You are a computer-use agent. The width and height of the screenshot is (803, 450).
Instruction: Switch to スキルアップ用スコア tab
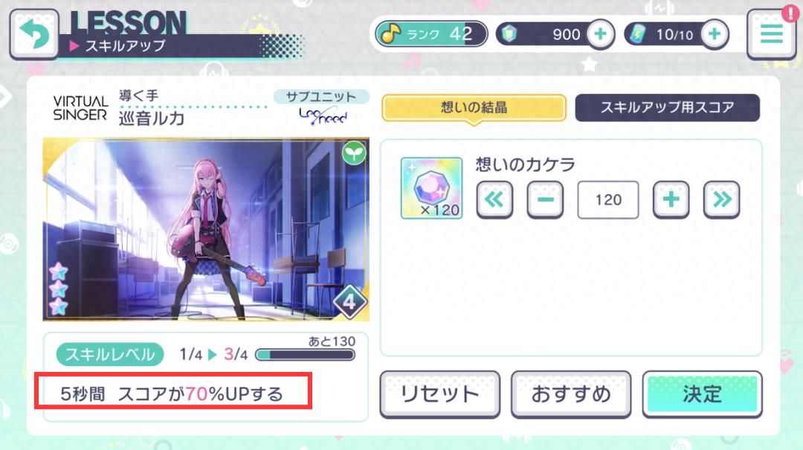click(667, 108)
